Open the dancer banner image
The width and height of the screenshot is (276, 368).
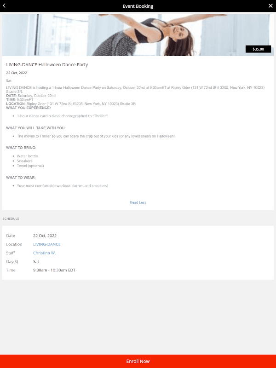[138, 35]
